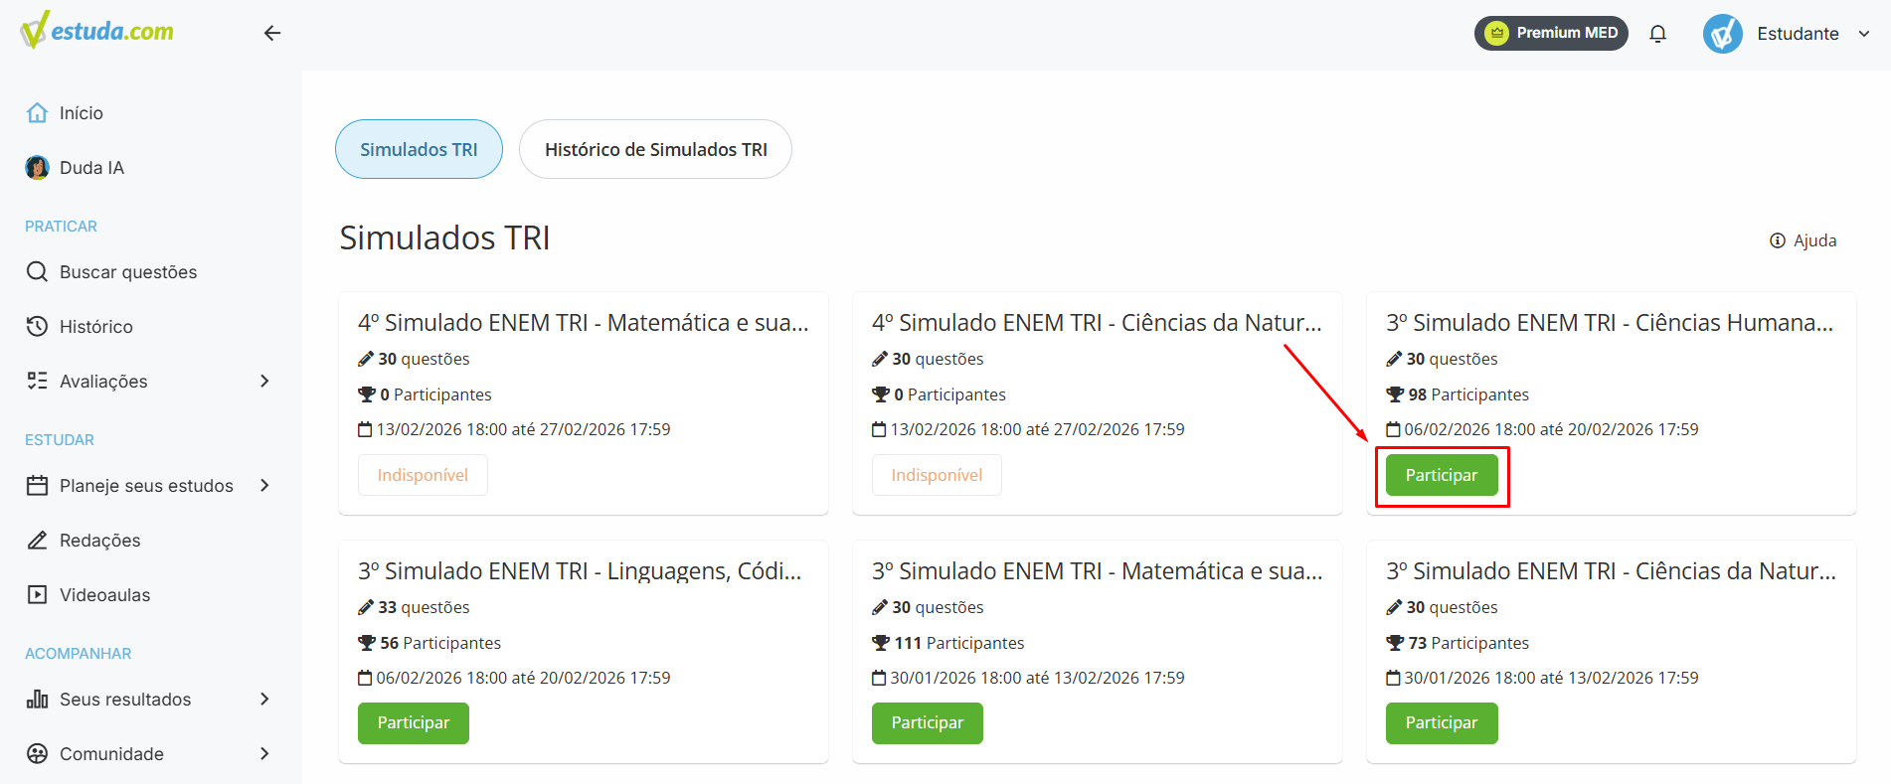Viewport: 1891px width, 784px height.
Task: Expand the Comunidade submenu chevron
Action: [264, 753]
